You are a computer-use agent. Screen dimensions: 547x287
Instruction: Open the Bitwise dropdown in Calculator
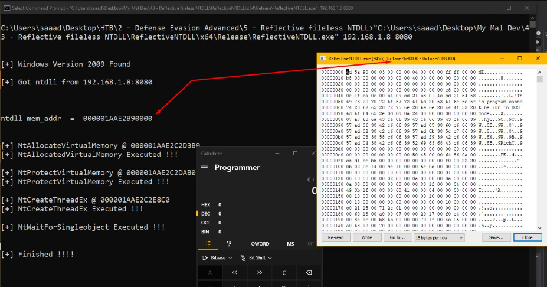[x=217, y=257]
